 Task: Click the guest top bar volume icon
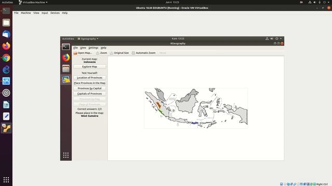point(272,39)
